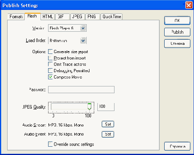Enable Omit Trace actions
The height and width of the screenshot is (155, 194).
(50, 64)
